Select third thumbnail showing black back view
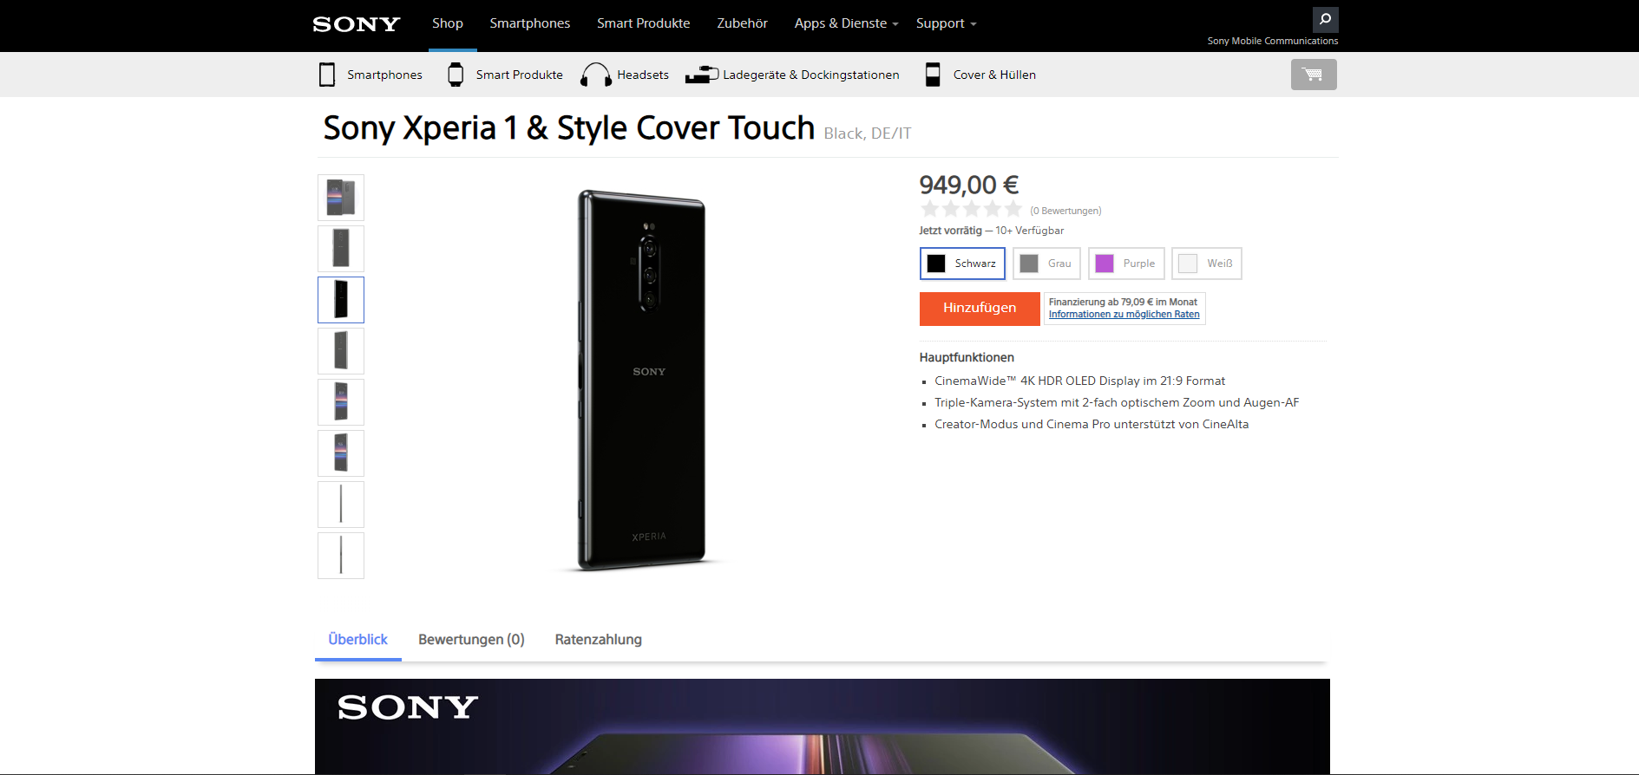The height and width of the screenshot is (775, 1639). [x=341, y=300]
